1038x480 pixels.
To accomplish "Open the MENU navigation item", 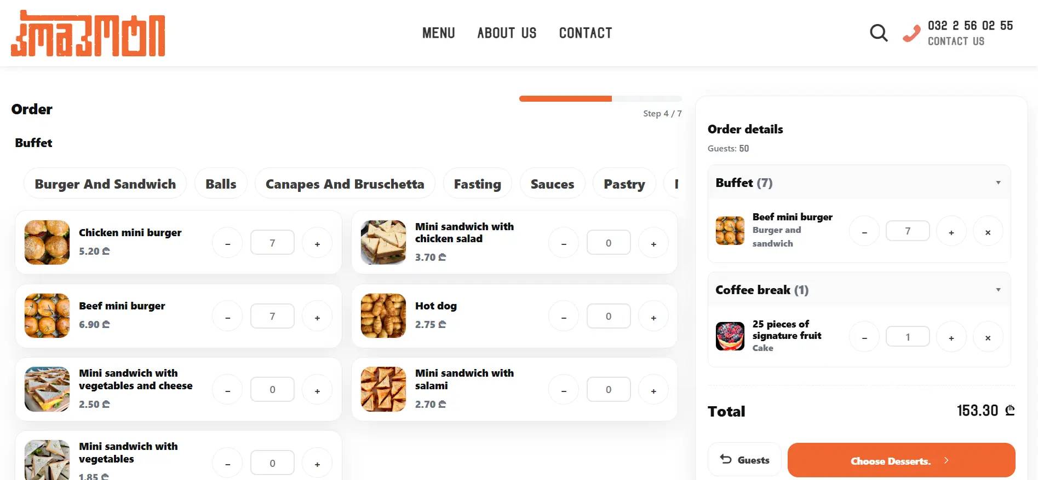I will tap(438, 33).
